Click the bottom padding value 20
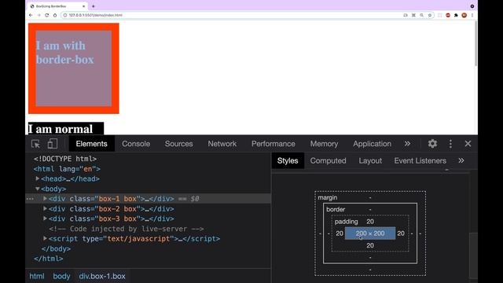The width and height of the screenshot is (503, 283). (x=370, y=245)
